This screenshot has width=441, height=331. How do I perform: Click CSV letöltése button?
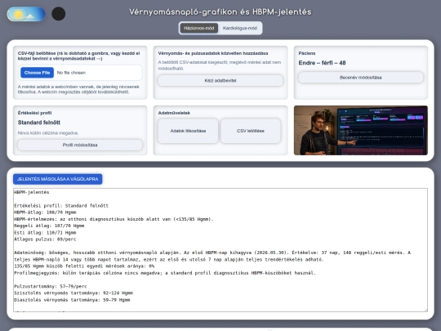pyautogui.click(x=251, y=131)
